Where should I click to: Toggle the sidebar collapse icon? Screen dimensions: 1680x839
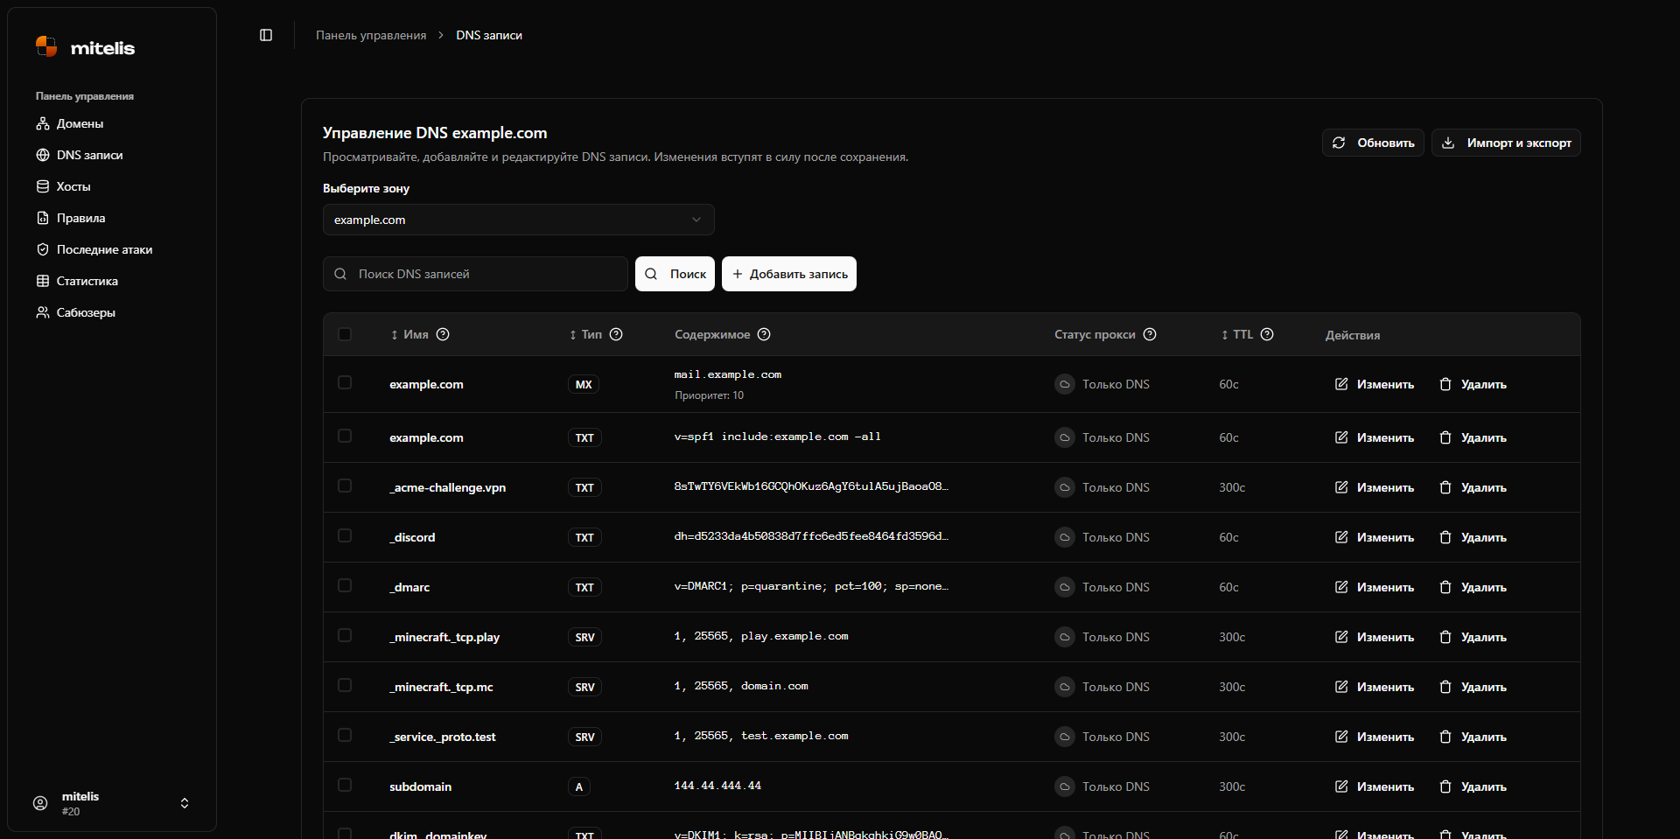266,35
